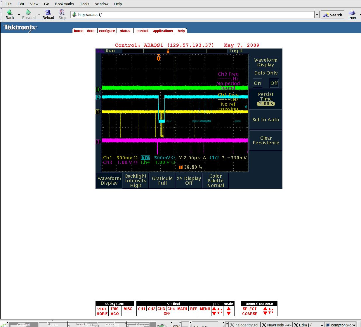Decrease vertical scale with down arrow
Image resolution: width=361 pixels, height=327 pixels.
(229, 314)
